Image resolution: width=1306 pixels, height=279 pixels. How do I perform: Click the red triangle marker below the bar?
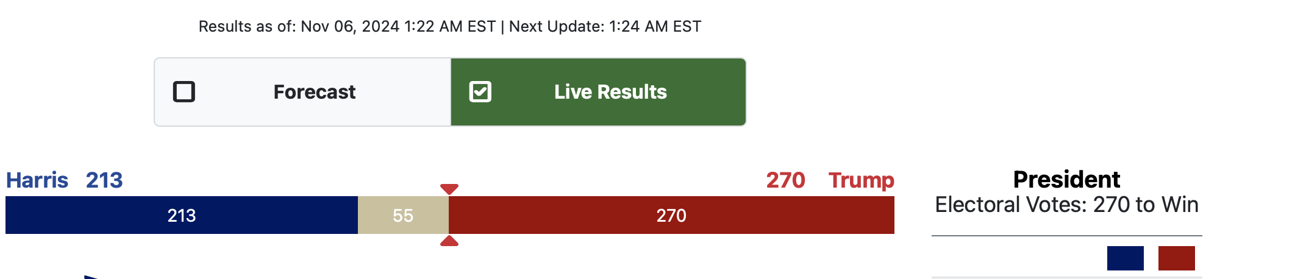pyautogui.click(x=449, y=241)
